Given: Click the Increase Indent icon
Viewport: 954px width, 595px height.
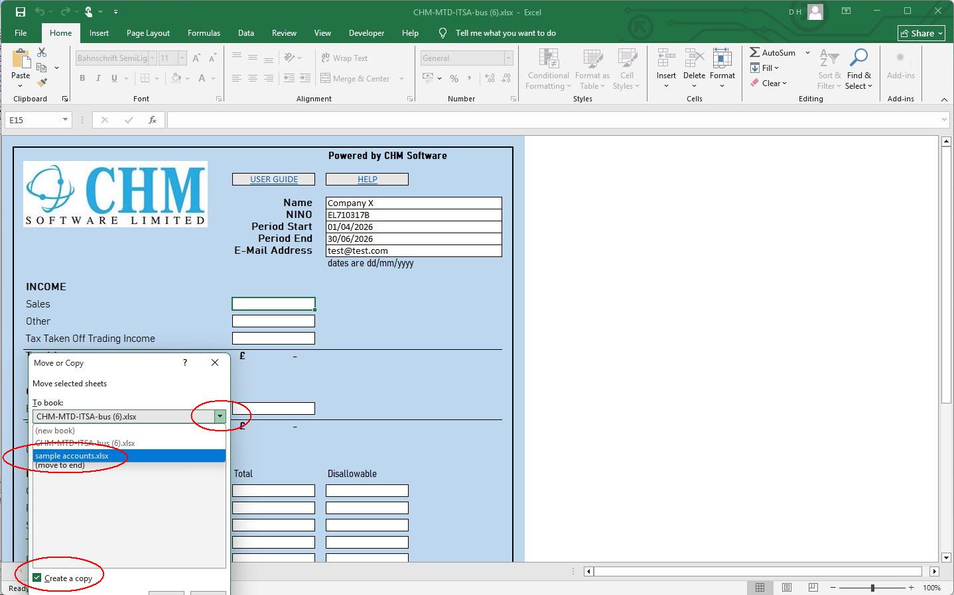Looking at the screenshot, I should pos(305,78).
